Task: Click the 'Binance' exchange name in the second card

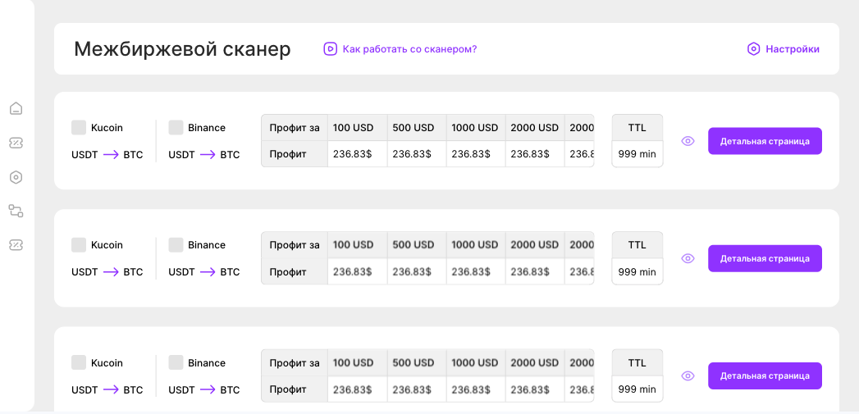Action: coord(207,245)
